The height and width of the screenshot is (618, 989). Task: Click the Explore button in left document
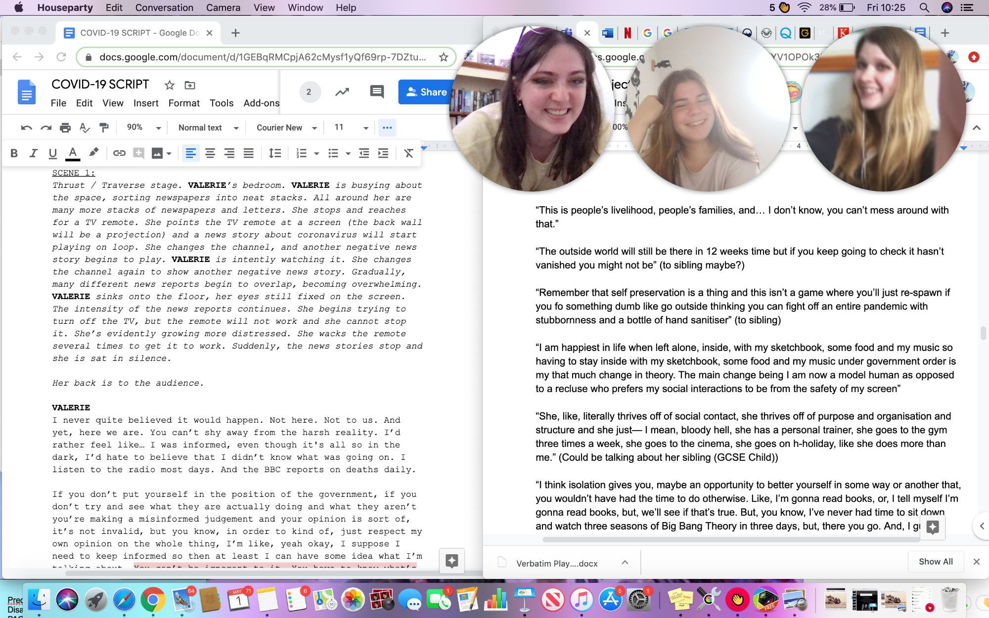point(451,561)
